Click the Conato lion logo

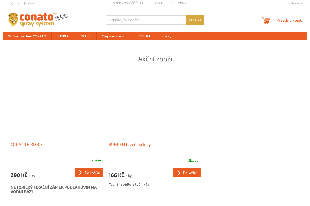[x=37, y=20]
